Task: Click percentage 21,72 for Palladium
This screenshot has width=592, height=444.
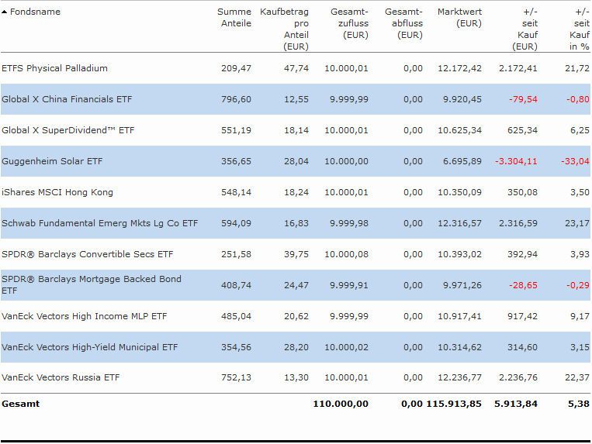Action: [577, 68]
